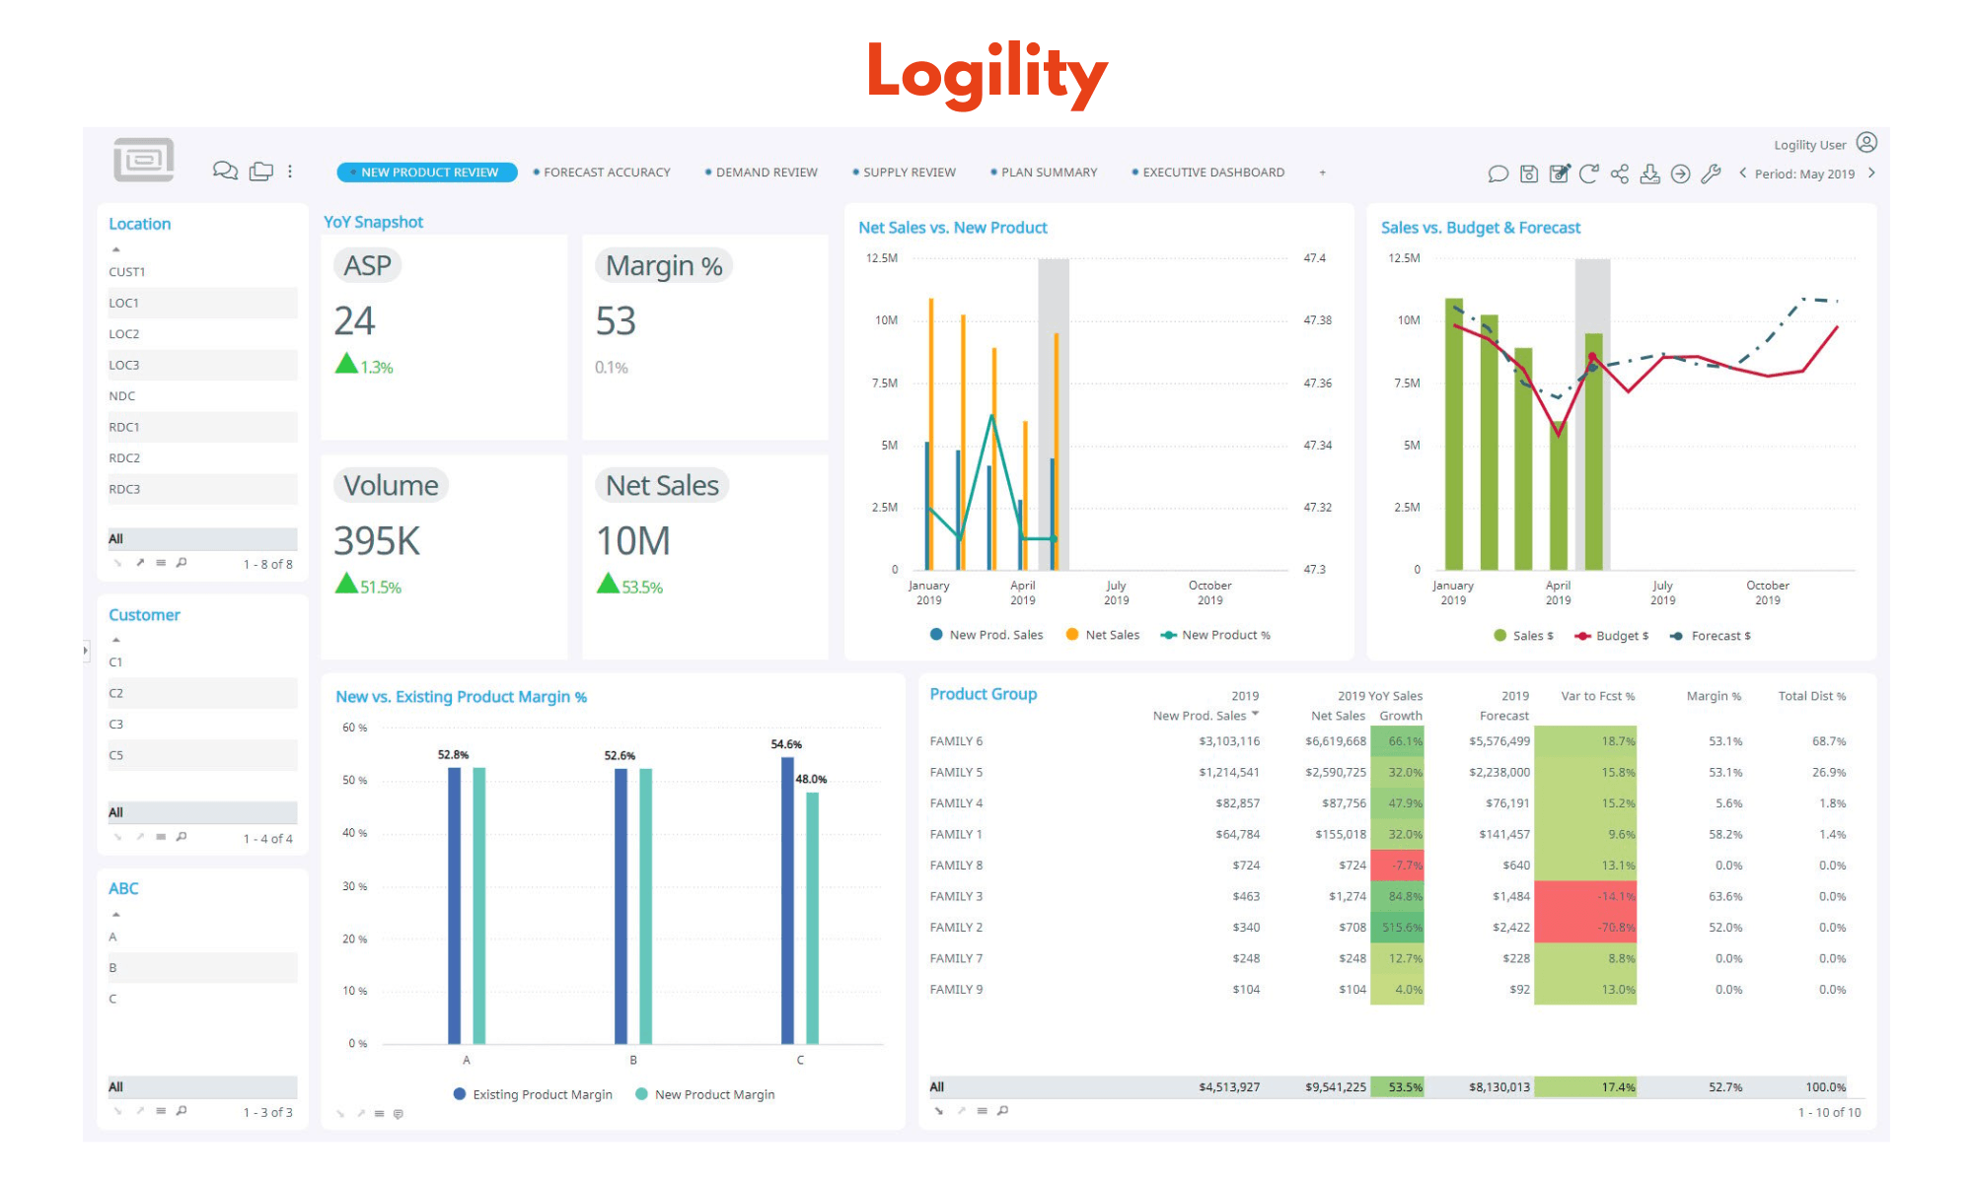Share the dashboard via share icon

click(x=1619, y=174)
